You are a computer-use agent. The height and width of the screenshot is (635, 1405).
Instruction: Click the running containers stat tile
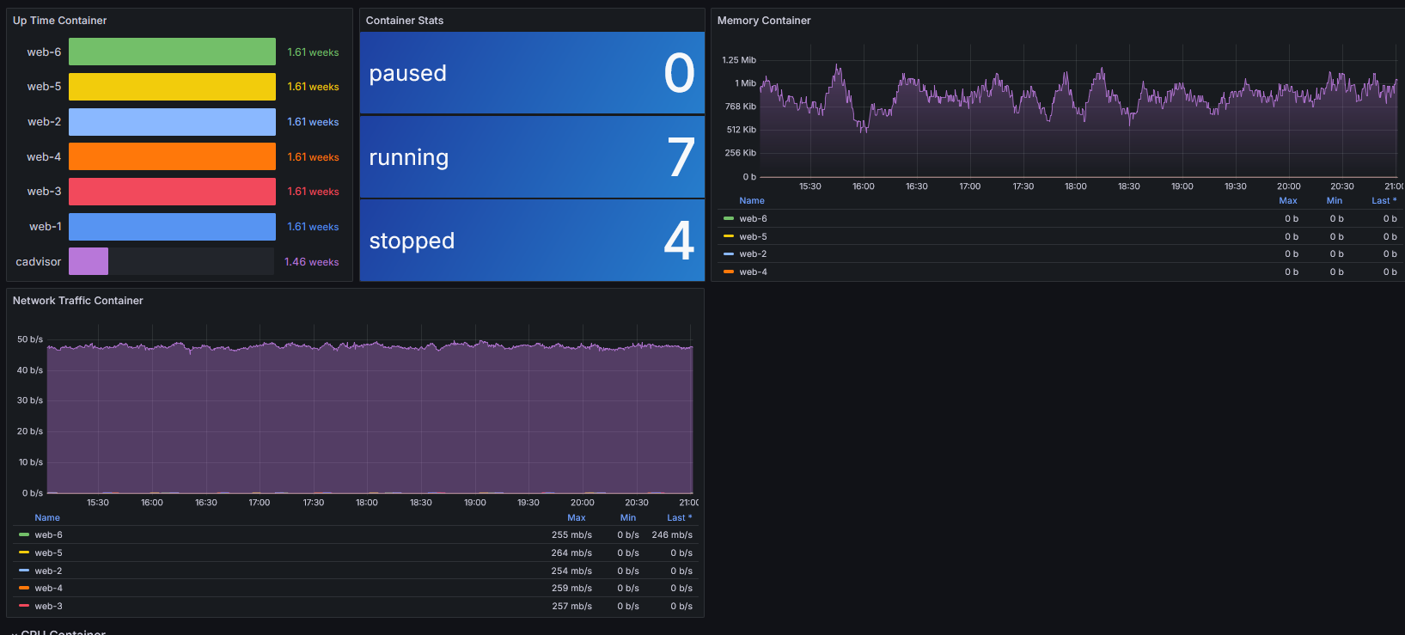(x=532, y=157)
